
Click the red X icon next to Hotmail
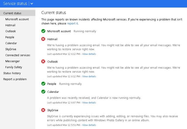coord(43,39)
